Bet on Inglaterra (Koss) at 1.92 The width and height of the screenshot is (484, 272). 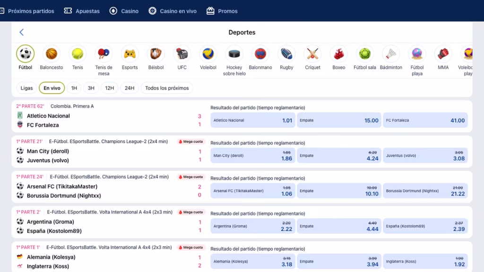click(425, 261)
